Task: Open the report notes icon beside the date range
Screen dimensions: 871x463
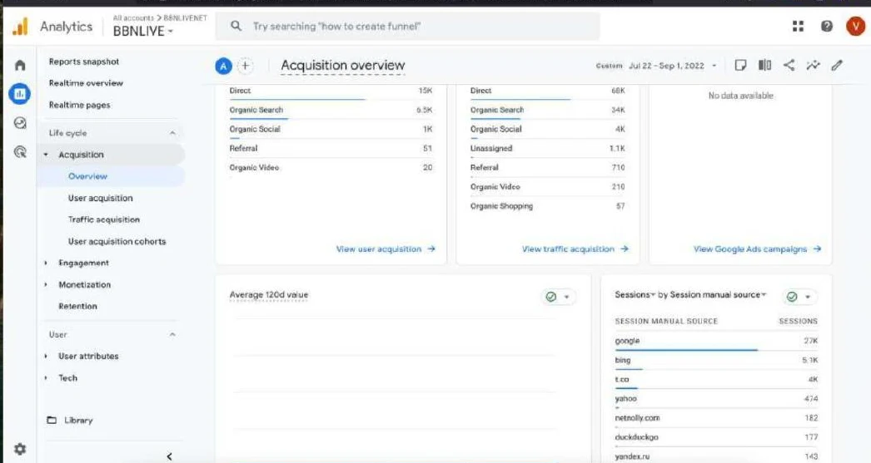Action: tap(740, 66)
